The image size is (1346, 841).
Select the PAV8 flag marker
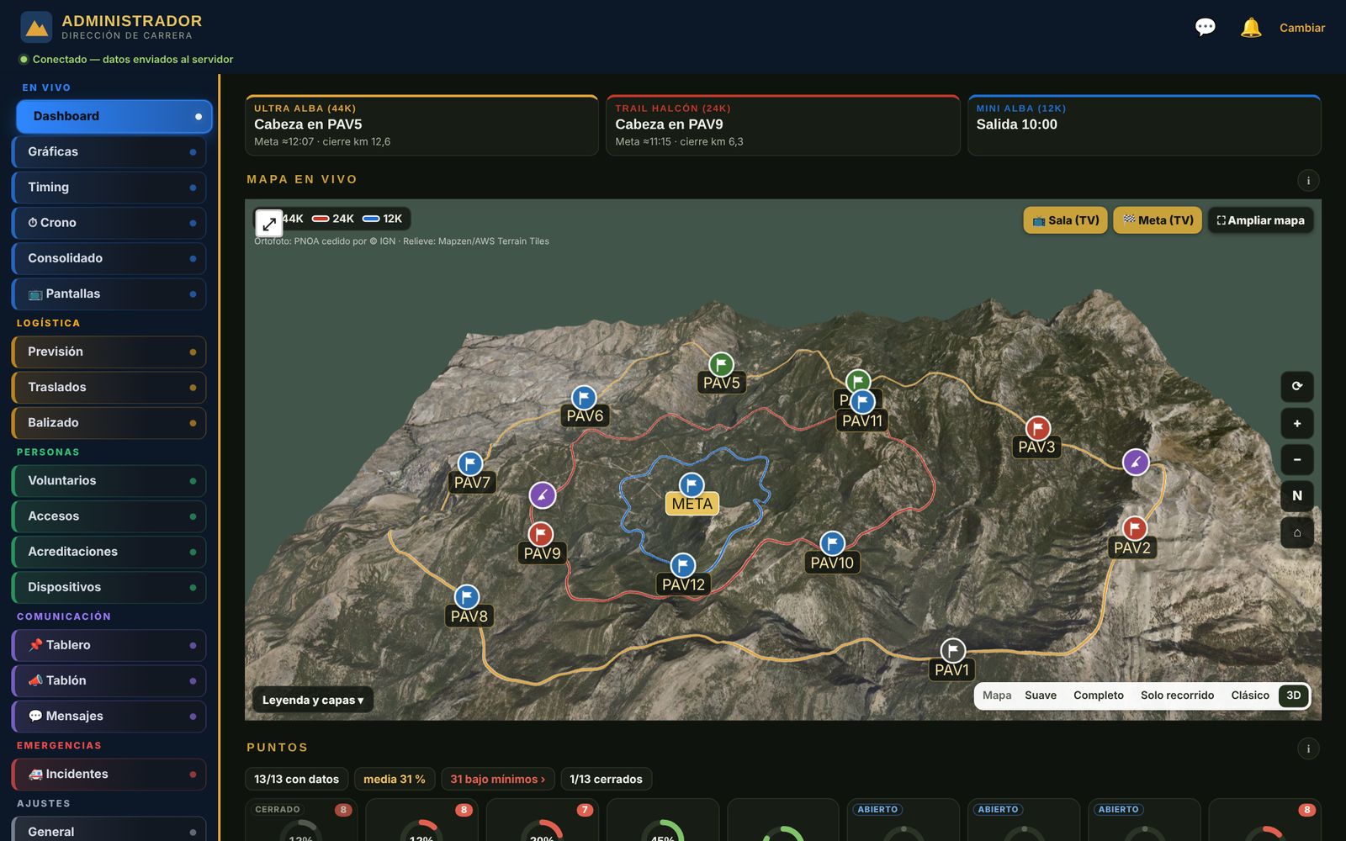point(467,597)
